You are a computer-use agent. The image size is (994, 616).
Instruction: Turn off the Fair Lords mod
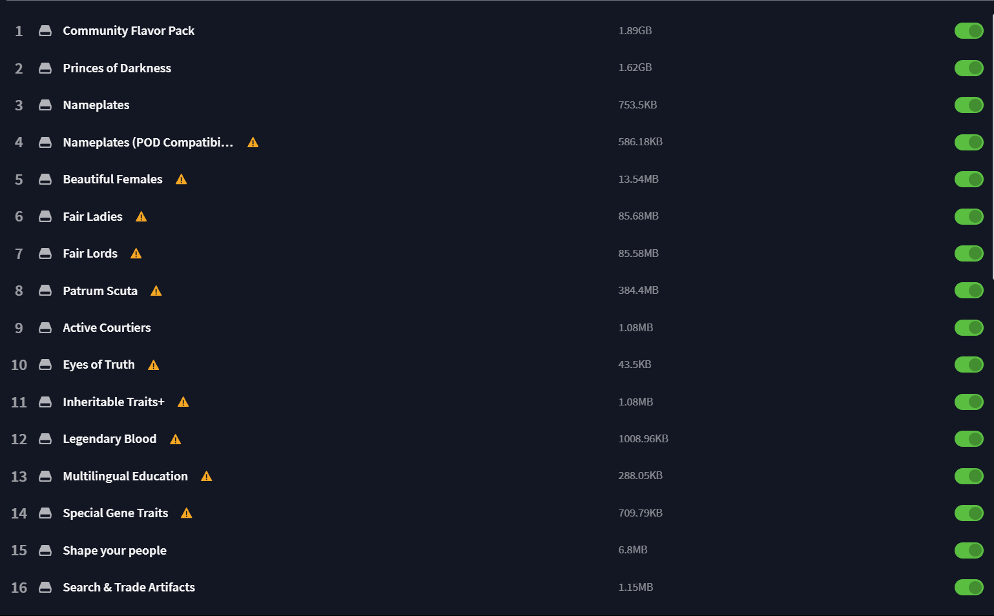[969, 253]
